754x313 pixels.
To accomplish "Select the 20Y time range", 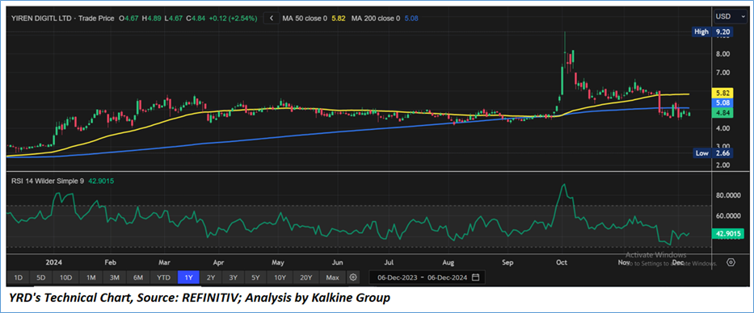I will [x=306, y=278].
